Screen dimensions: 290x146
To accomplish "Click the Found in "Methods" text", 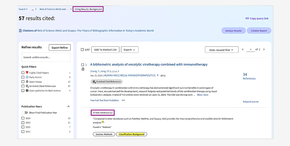I will click(x=102, y=127).
